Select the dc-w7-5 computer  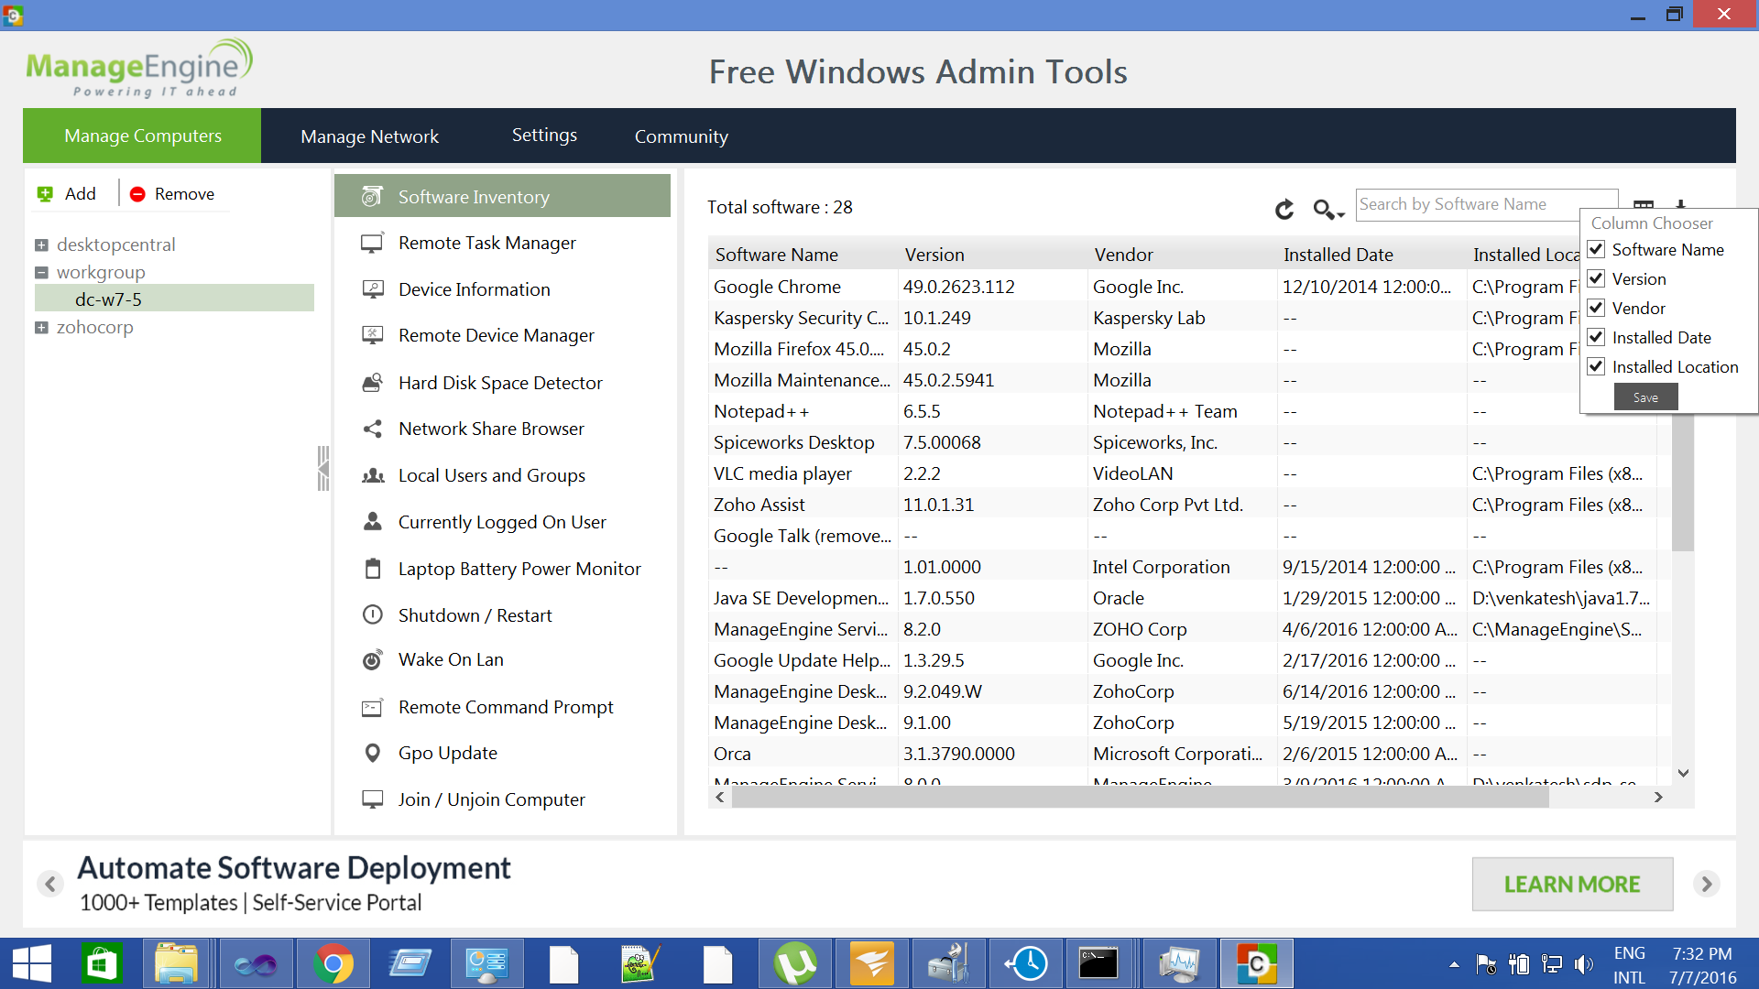pyautogui.click(x=174, y=299)
